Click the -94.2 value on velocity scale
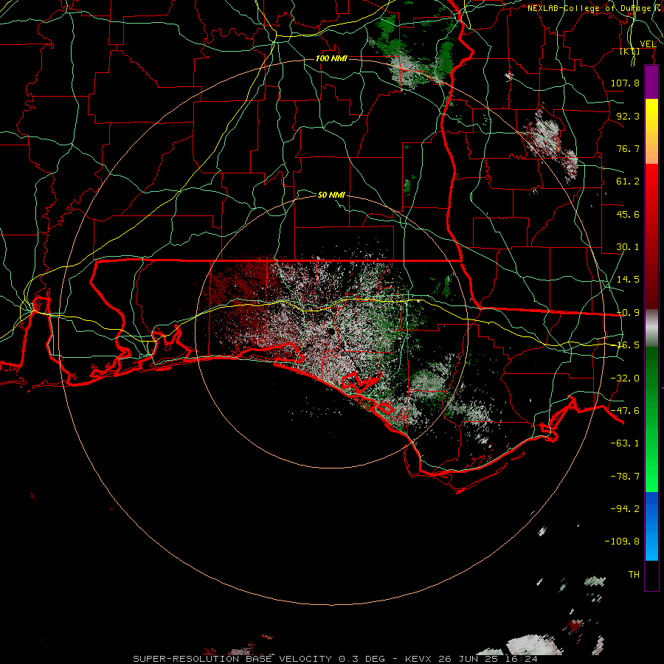Screen dimensions: 664x664 [625, 508]
